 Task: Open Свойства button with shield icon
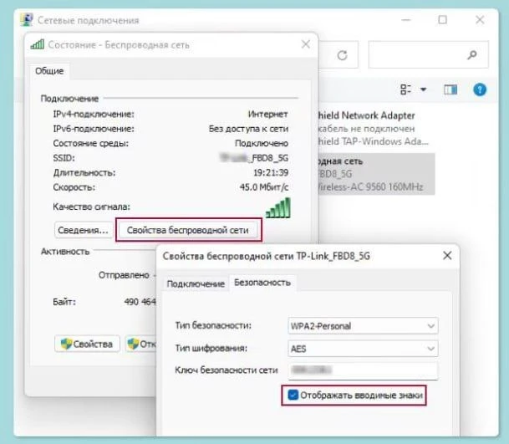(87, 344)
